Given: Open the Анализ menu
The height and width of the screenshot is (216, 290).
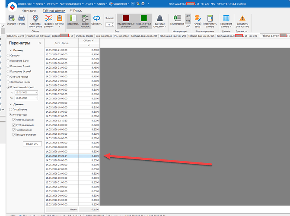Looking at the screenshot, I should [90, 4].
